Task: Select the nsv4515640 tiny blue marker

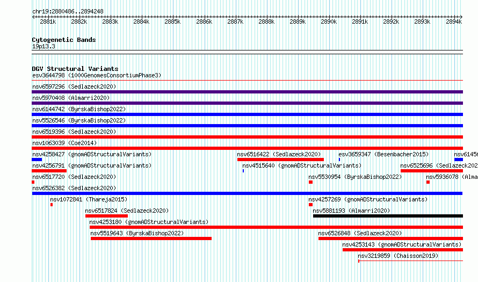Action: pos(243,171)
